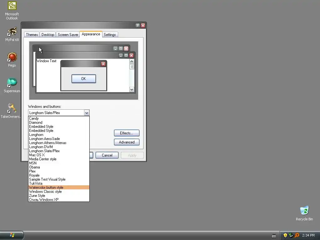Open the Effects... dialog
This screenshot has width=320, height=240.
(127, 133)
